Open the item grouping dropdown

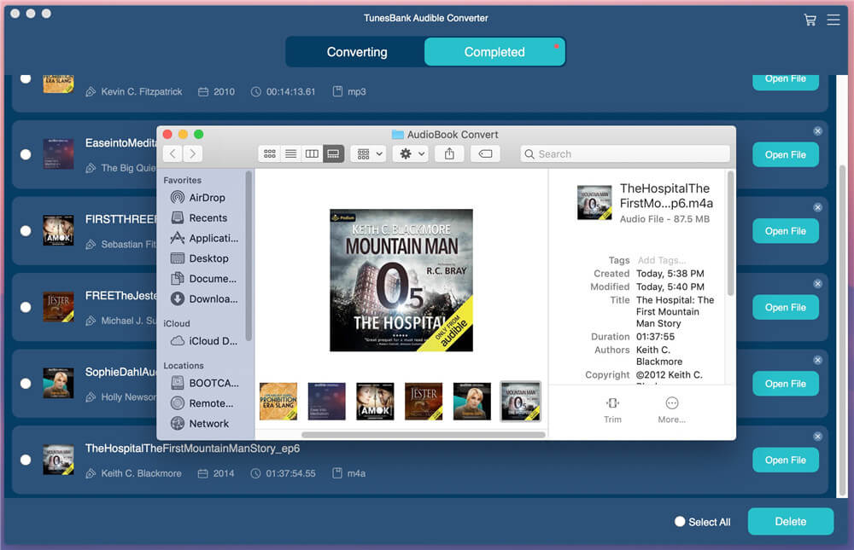tap(366, 153)
